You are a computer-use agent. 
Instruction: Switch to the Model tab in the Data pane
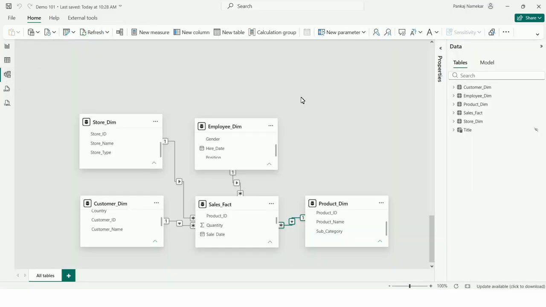click(x=487, y=63)
